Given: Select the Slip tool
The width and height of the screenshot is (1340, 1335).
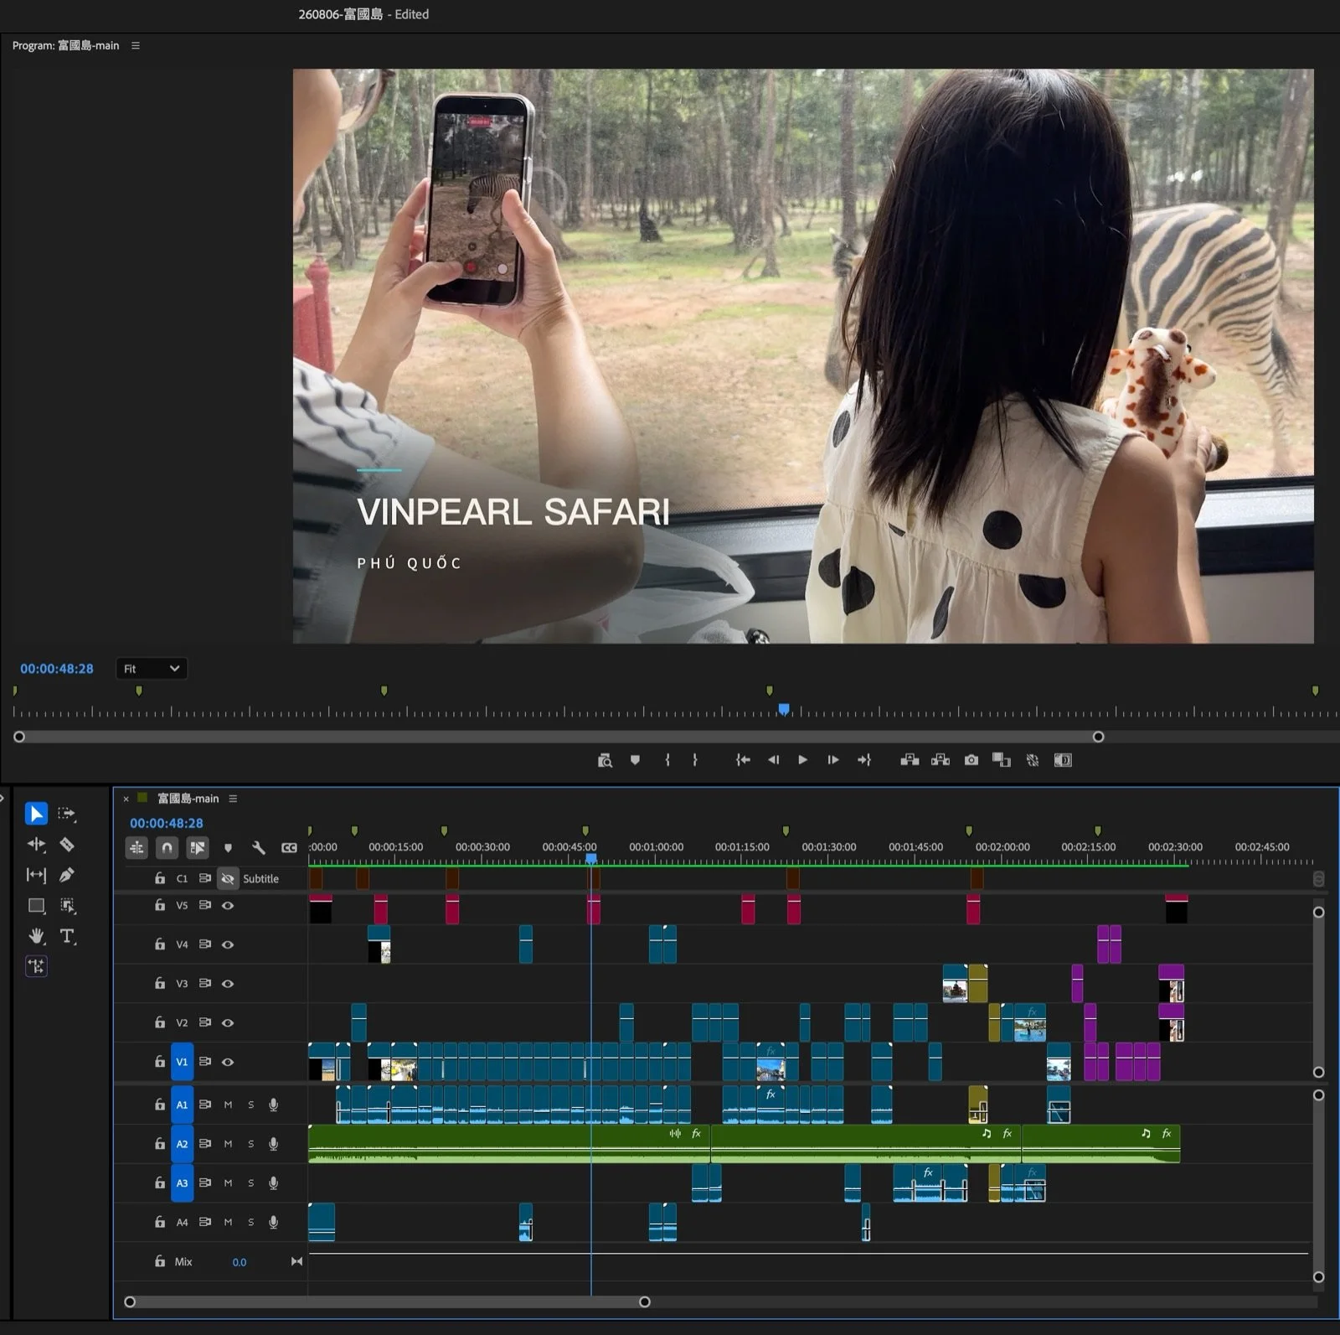Looking at the screenshot, I should tap(36, 875).
